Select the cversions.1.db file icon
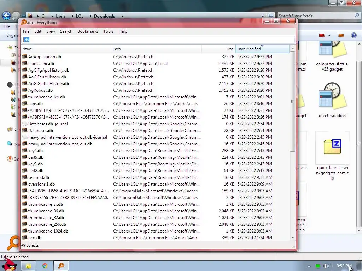Image resolution: width=362 pixels, height=271 pixels. tap(24, 184)
